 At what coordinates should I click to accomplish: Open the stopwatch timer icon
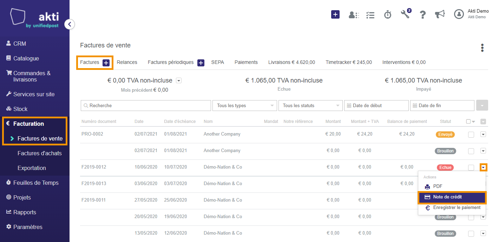point(388,14)
